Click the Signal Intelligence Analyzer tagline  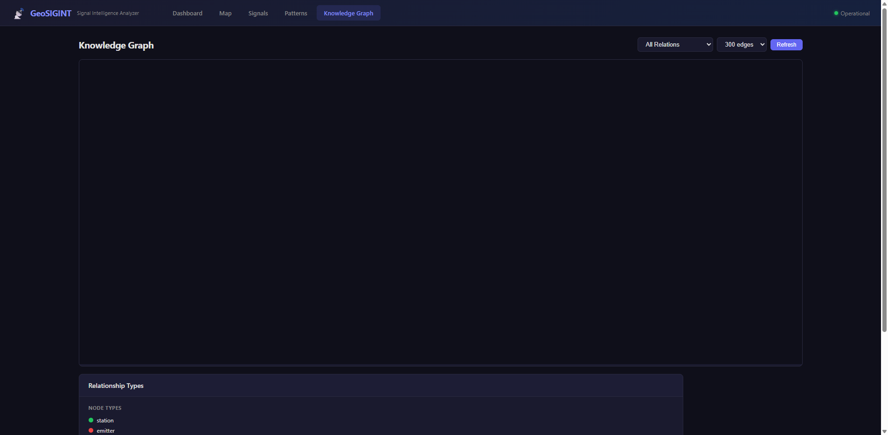[108, 13]
